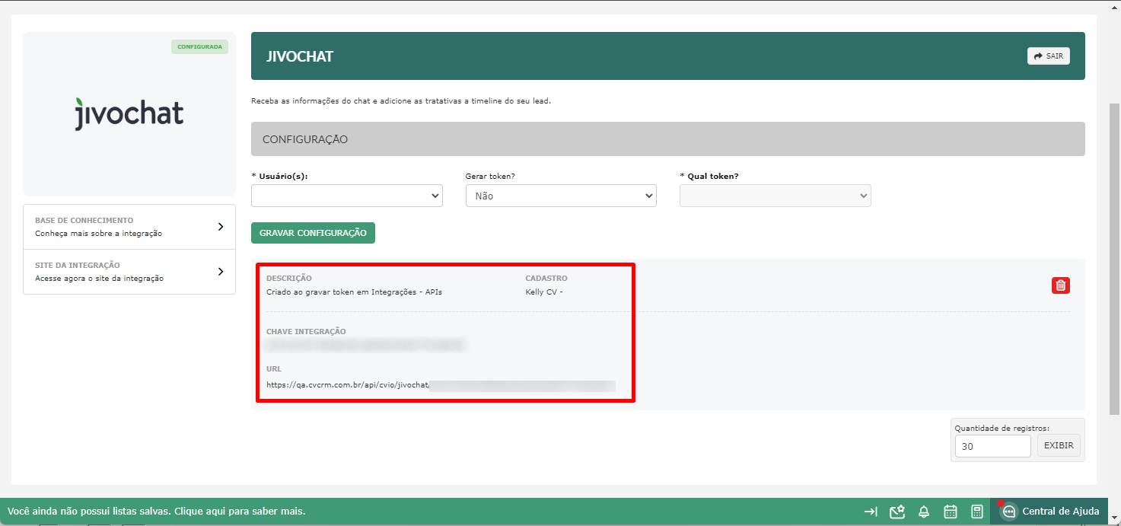Open the Gerar token dropdown

pos(561,196)
